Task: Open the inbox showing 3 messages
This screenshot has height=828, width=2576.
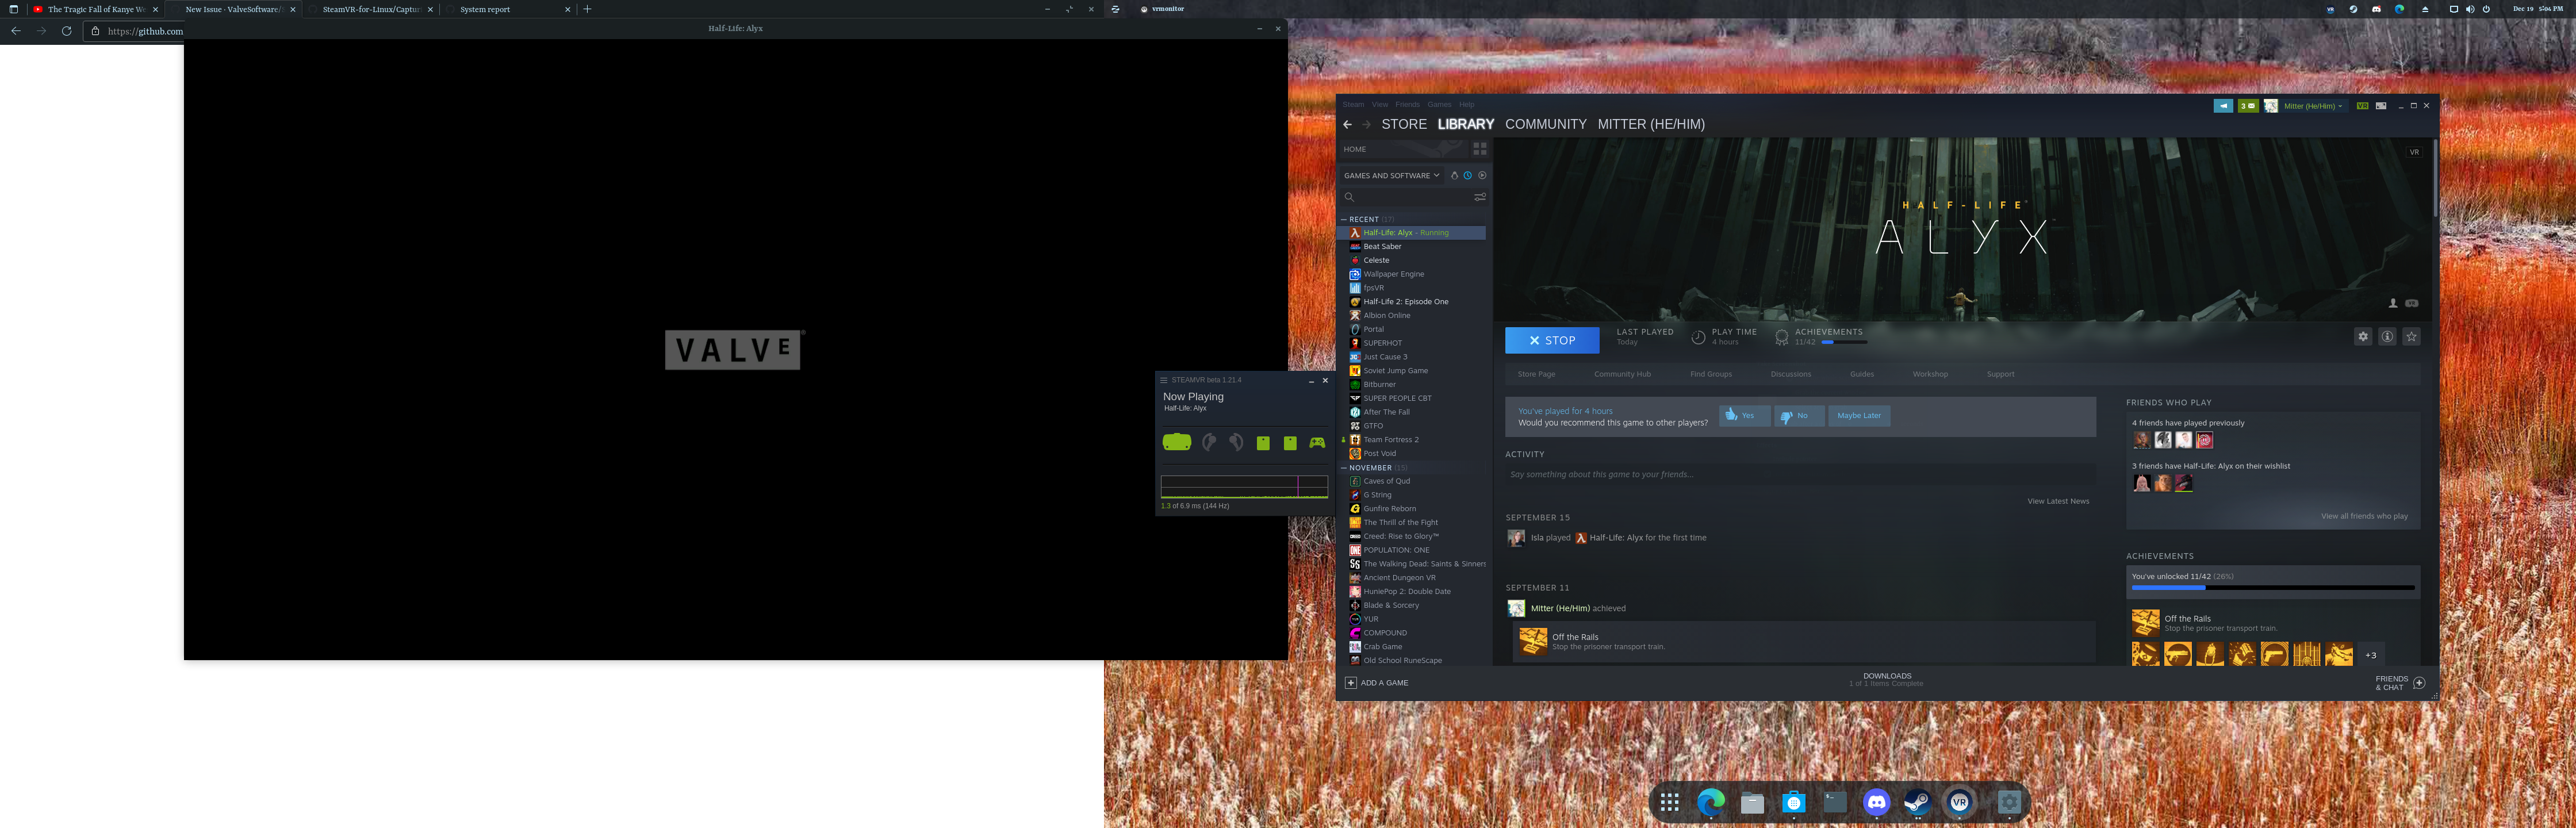Action: click(2248, 106)
